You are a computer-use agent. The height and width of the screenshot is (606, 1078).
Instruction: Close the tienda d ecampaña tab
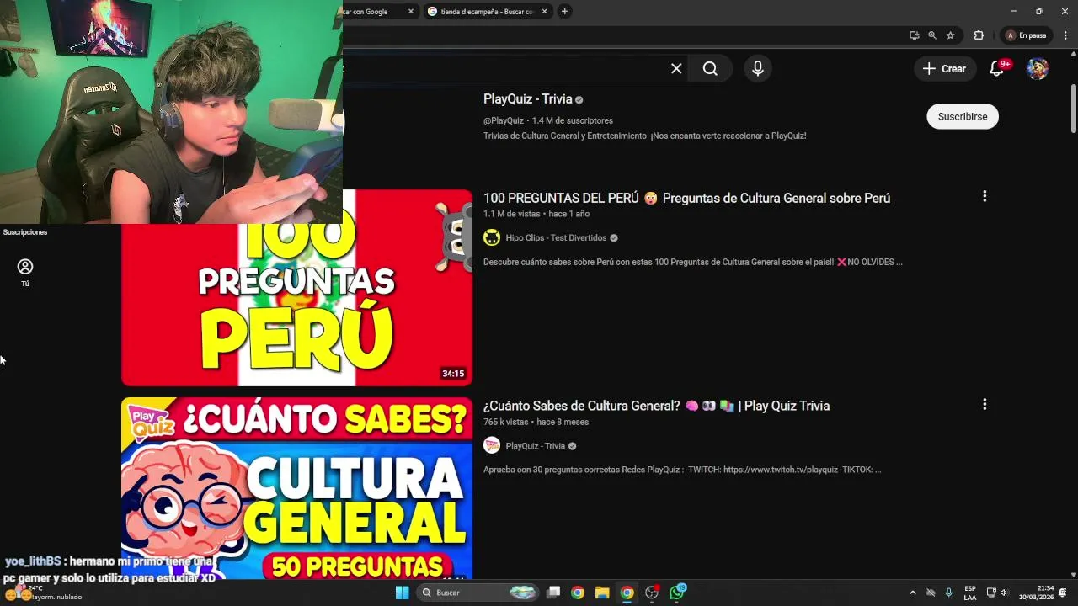[x=544, y=12]
